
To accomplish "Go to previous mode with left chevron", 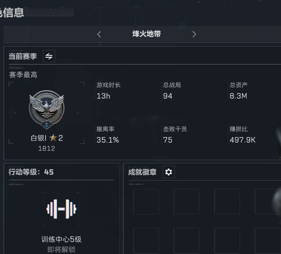I will pyautogui.click(x=99, y=34).
